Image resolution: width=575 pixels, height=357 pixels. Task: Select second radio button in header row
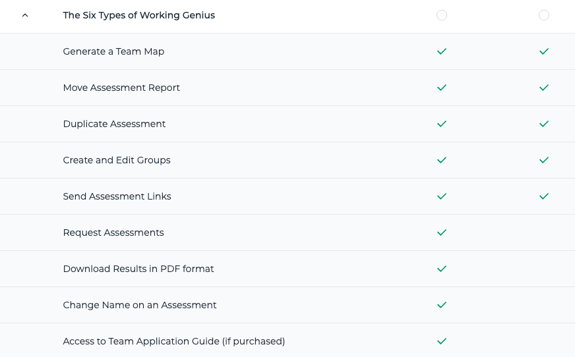pyautogui.click(x=544, y=15)
